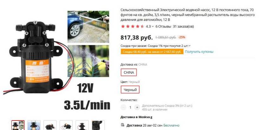260x130 pixels.
Task: Select the second thumbnail with blue background
Action: tap(34, 125)
